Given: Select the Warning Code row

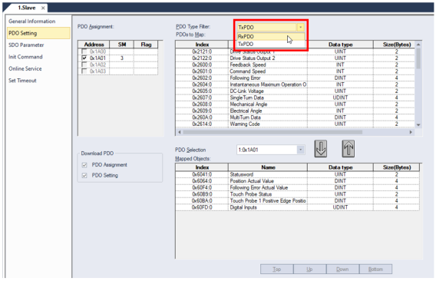Looking at the screenshot, I should click(x=295, y=124).
